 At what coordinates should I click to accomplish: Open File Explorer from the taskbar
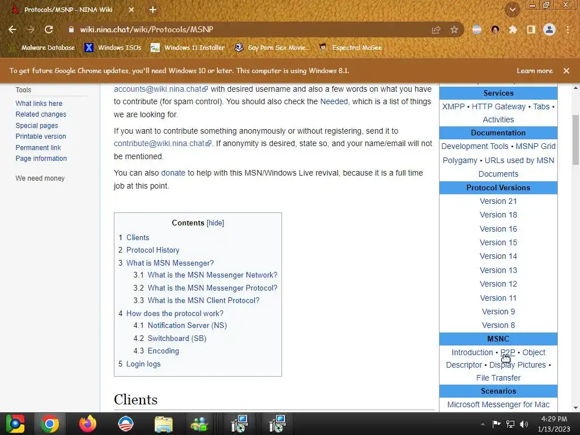pyautogui.click(x=164, y=424)
